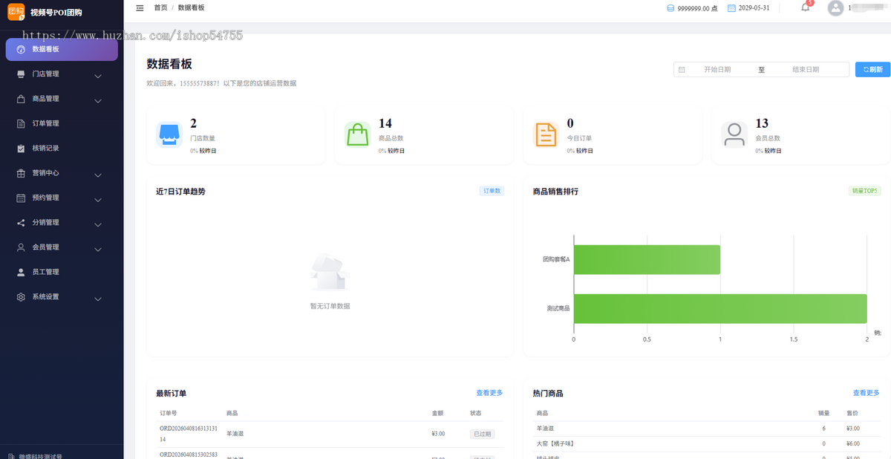The width and height of the screenshot is (891, 459).
Task: Click the dashboard gauge icon beside 数据看板
Action: [21, 50]
